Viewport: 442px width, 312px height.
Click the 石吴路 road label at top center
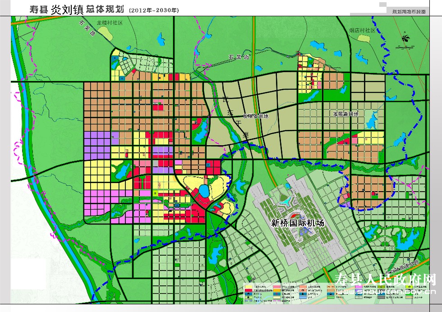[239, 57]
